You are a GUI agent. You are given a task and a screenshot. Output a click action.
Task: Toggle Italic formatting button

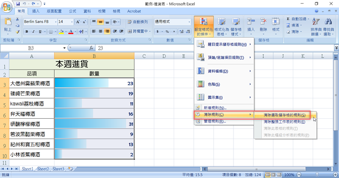33,31
